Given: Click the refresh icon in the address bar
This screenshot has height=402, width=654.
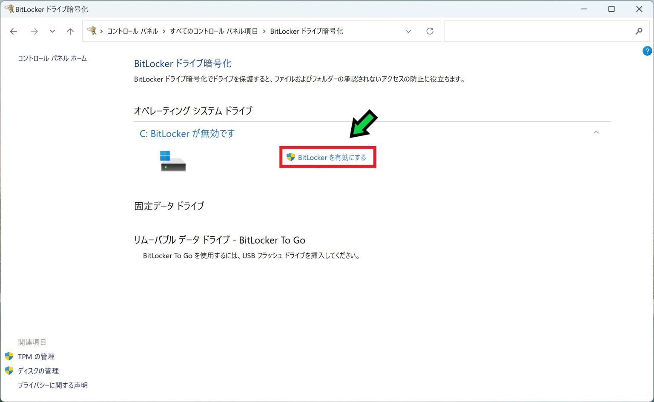Looking at the screenshot, I should click(x=430, y=31).
